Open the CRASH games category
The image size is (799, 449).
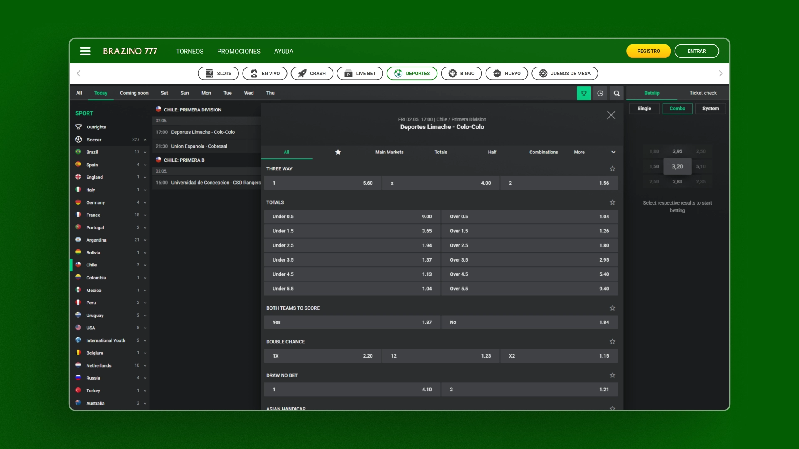point(312,74)
